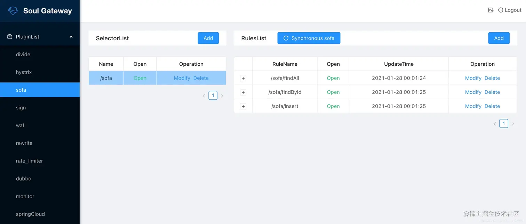Go to previous page in SelectorList pagination
This screenshot has width=526, height=224.
(204, 96)
